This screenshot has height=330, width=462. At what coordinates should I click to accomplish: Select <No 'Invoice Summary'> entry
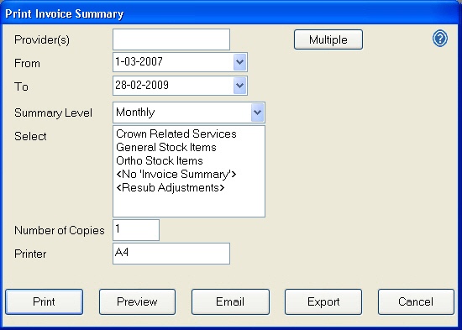point(176,174)
